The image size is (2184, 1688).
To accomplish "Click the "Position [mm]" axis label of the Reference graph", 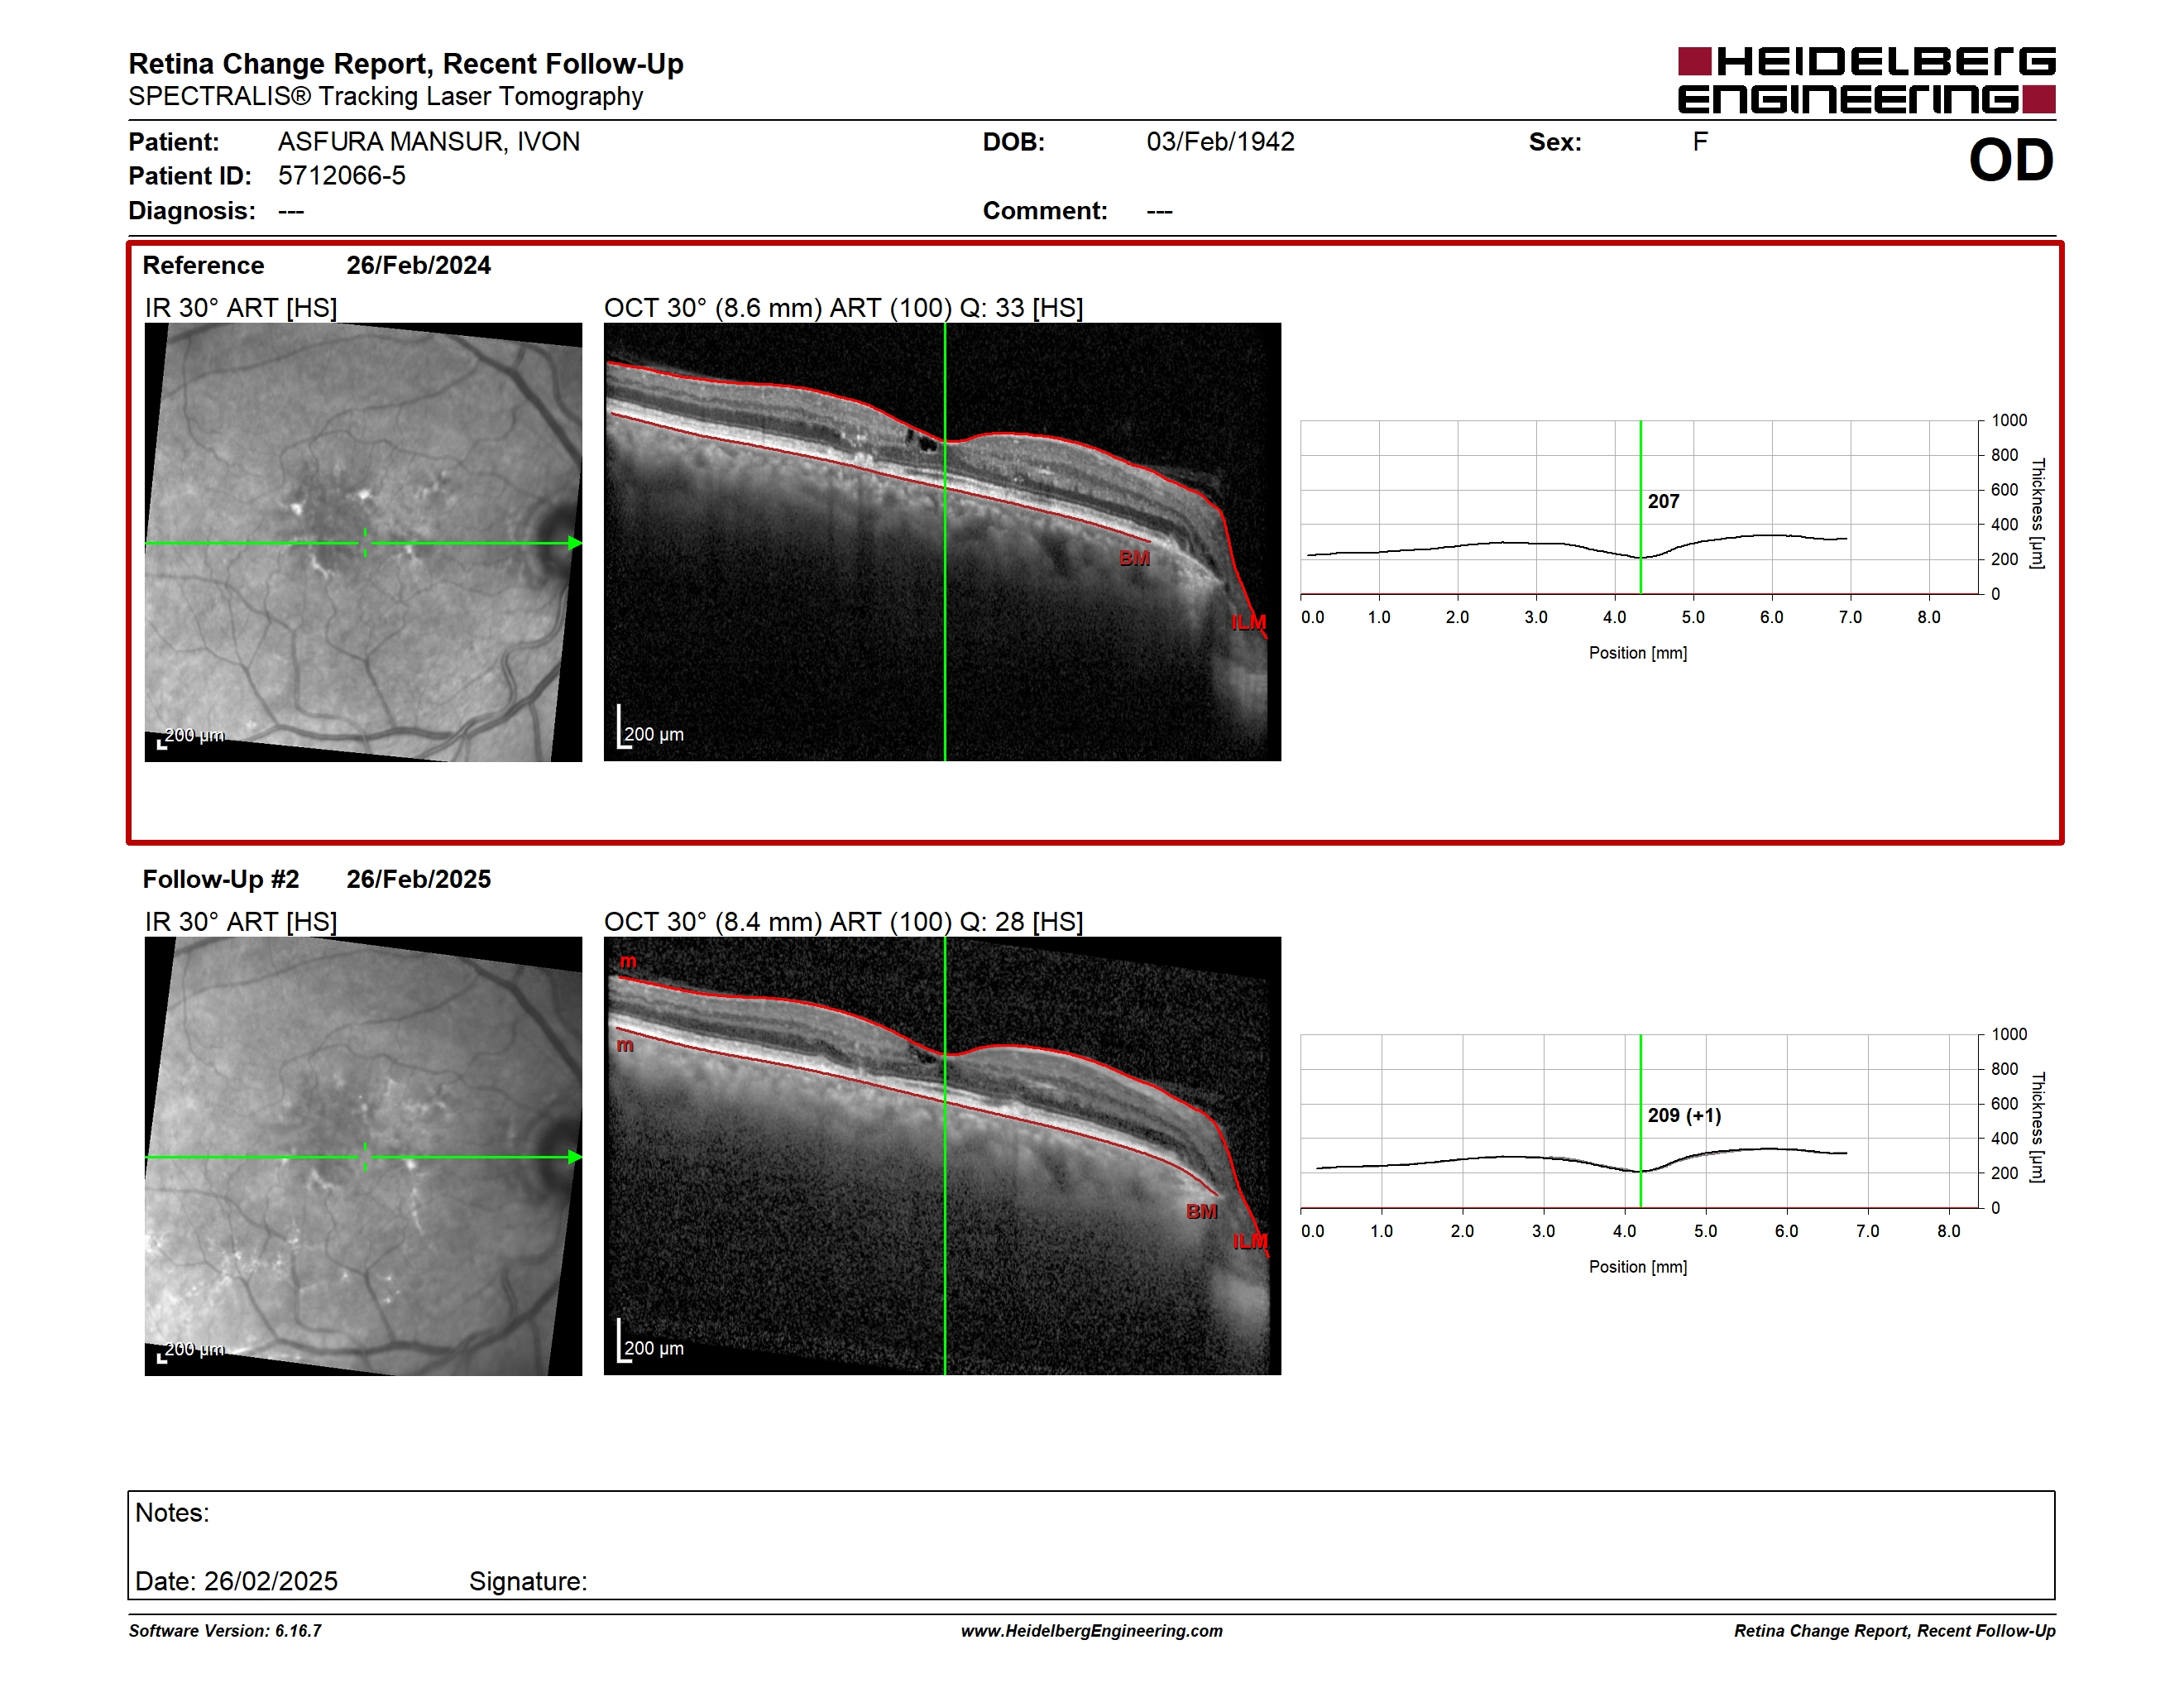I will click(x=1638, y=653).
